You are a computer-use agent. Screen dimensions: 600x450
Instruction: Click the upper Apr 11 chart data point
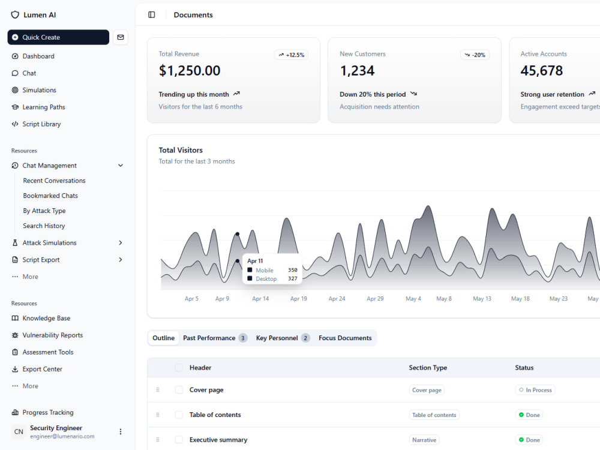tap(237, 234)
